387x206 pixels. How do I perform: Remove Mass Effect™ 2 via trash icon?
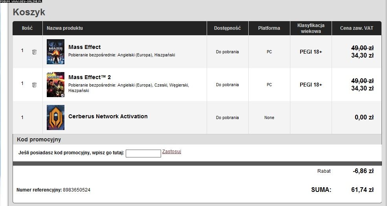(34, 85)
